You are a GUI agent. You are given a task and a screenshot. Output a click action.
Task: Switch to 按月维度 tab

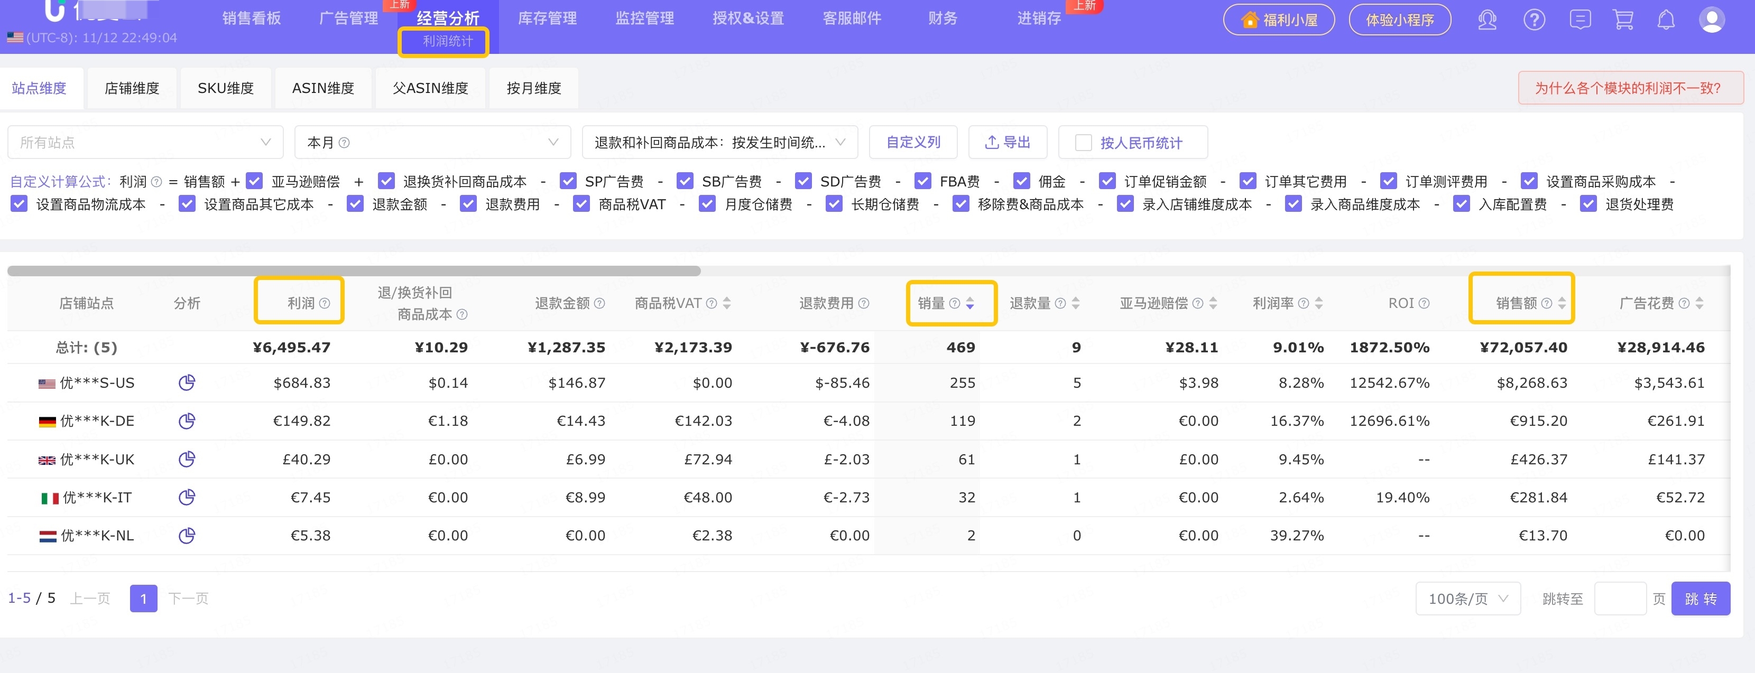pos(534,88)
